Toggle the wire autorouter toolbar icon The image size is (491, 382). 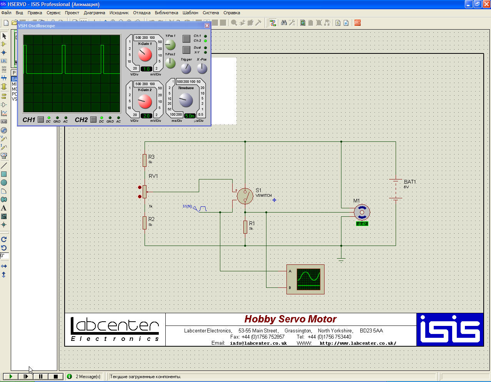[x=273, y=23]
